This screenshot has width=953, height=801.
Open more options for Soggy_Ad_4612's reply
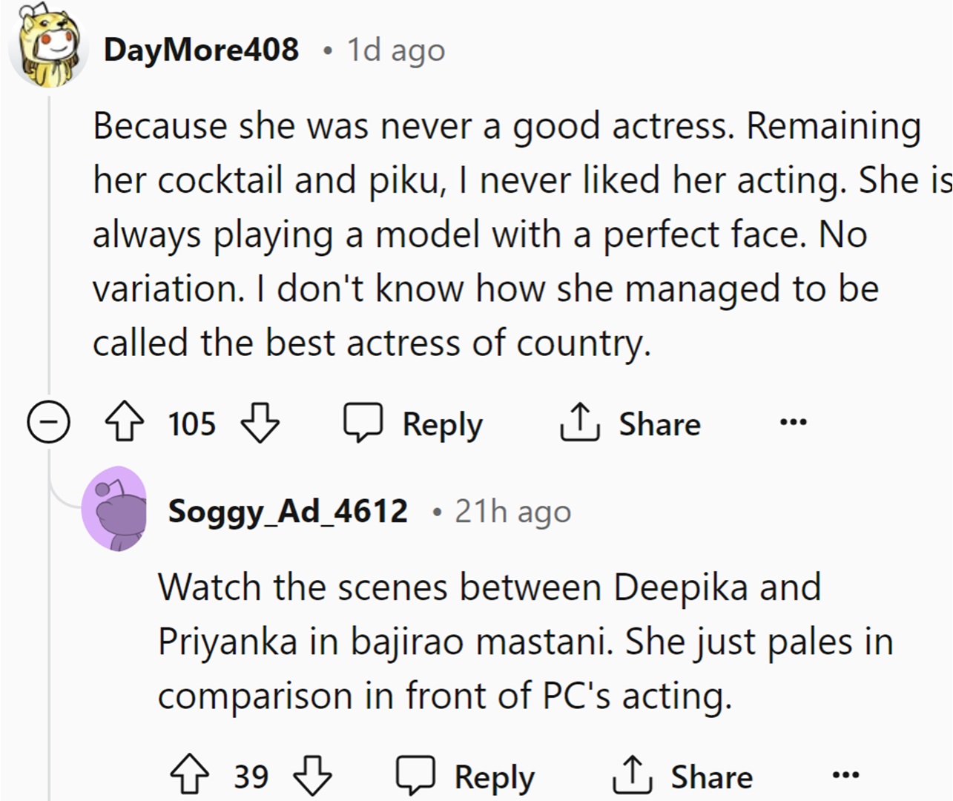coord(845,776)
